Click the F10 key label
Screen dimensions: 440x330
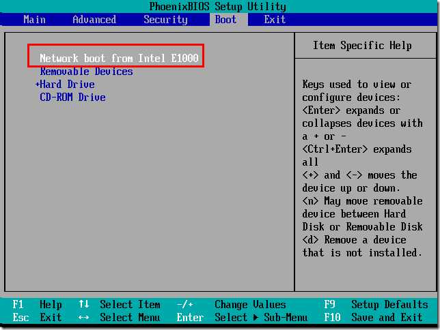click(x=332, y=318)
